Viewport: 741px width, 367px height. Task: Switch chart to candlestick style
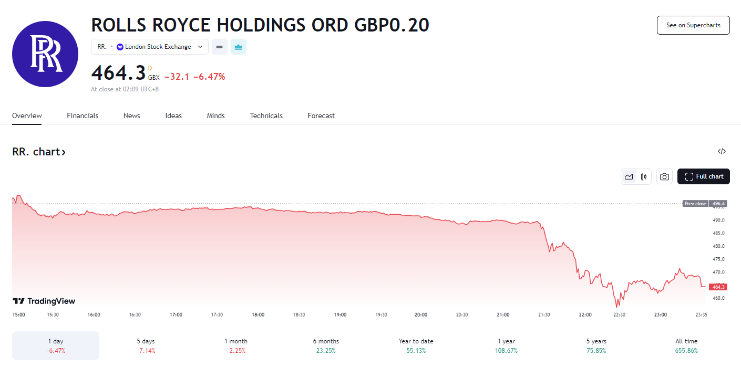(643, 177)
